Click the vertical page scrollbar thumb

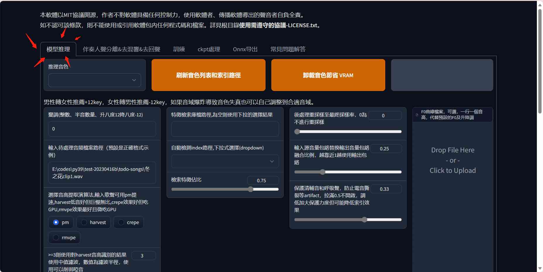(x=540, y=61)
